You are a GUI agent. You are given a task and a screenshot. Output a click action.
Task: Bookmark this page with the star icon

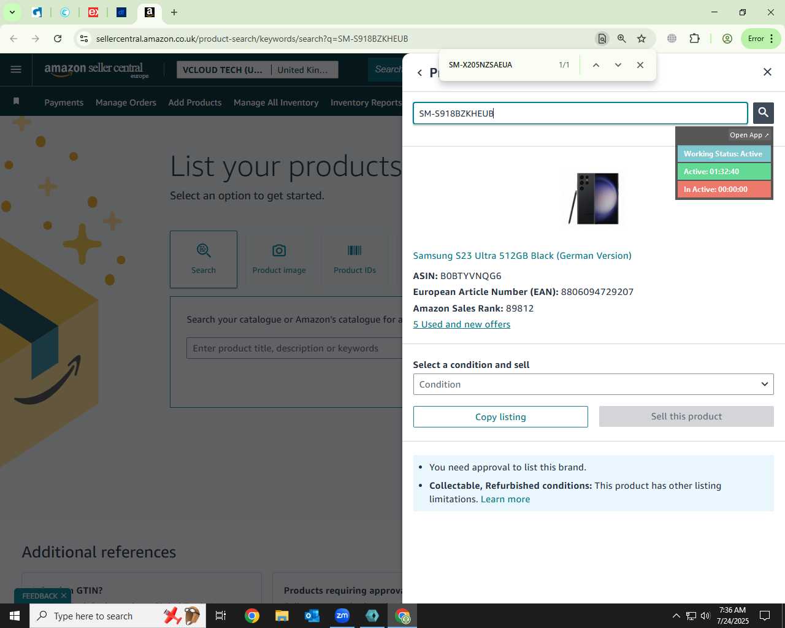pyautogui.click(x=641, y=39)
